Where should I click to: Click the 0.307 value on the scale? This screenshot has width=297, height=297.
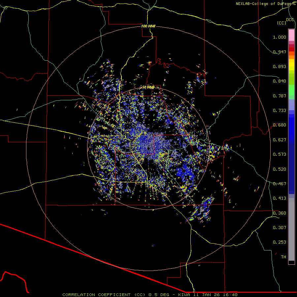pos(280,228)
